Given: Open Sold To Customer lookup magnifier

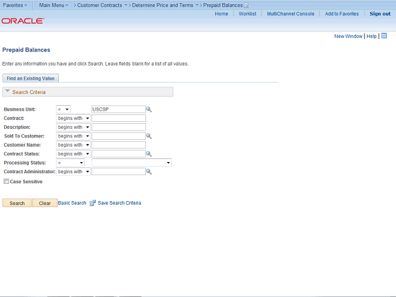Looking at the screenshot, I should pyautogui.click(x=148, y=136).
